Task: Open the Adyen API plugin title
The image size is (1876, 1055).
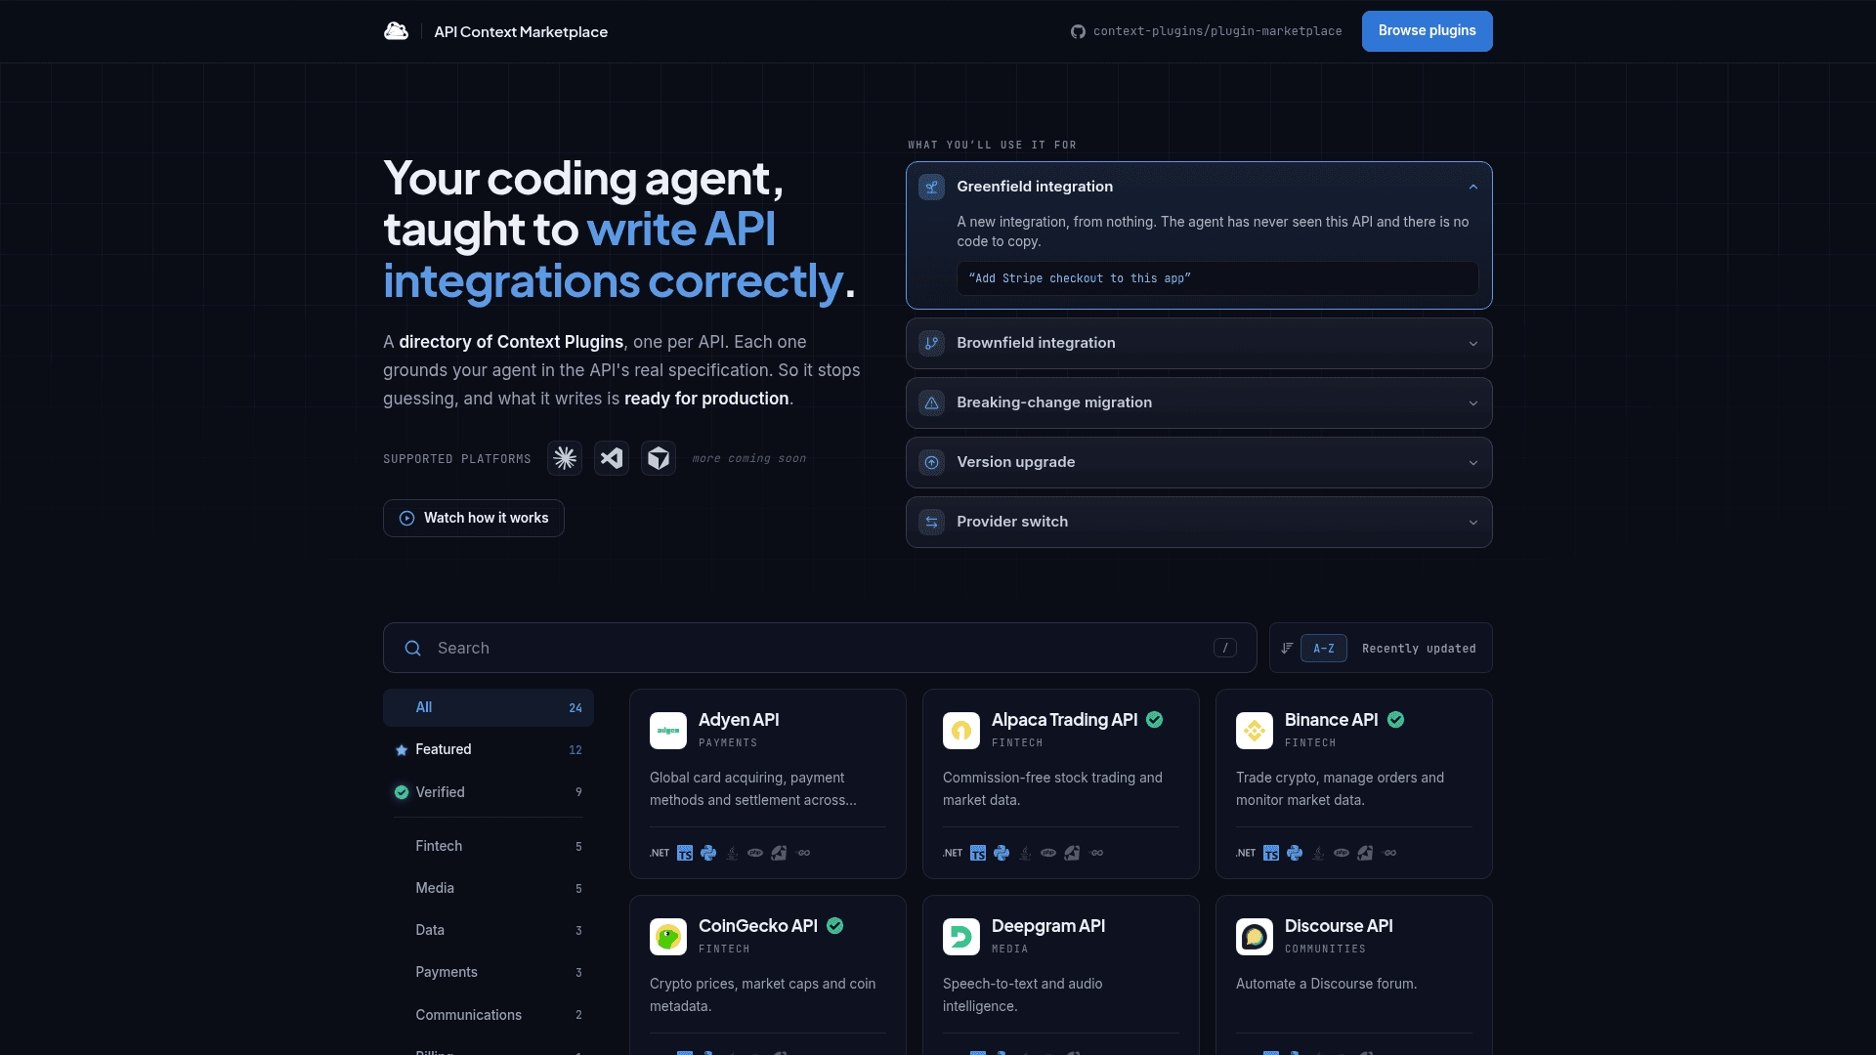Action: pyautogui.click(x=739, y=720)
